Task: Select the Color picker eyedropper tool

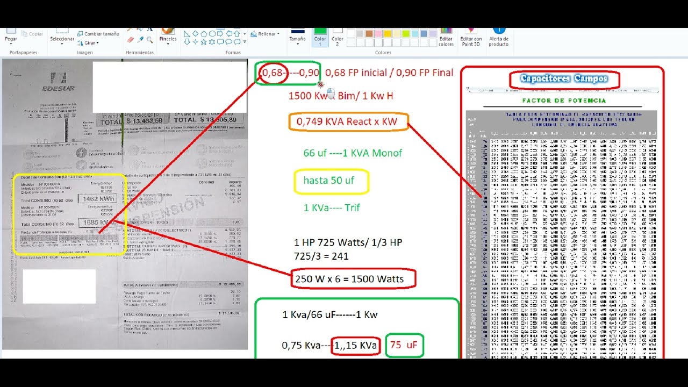Action: 140,40
